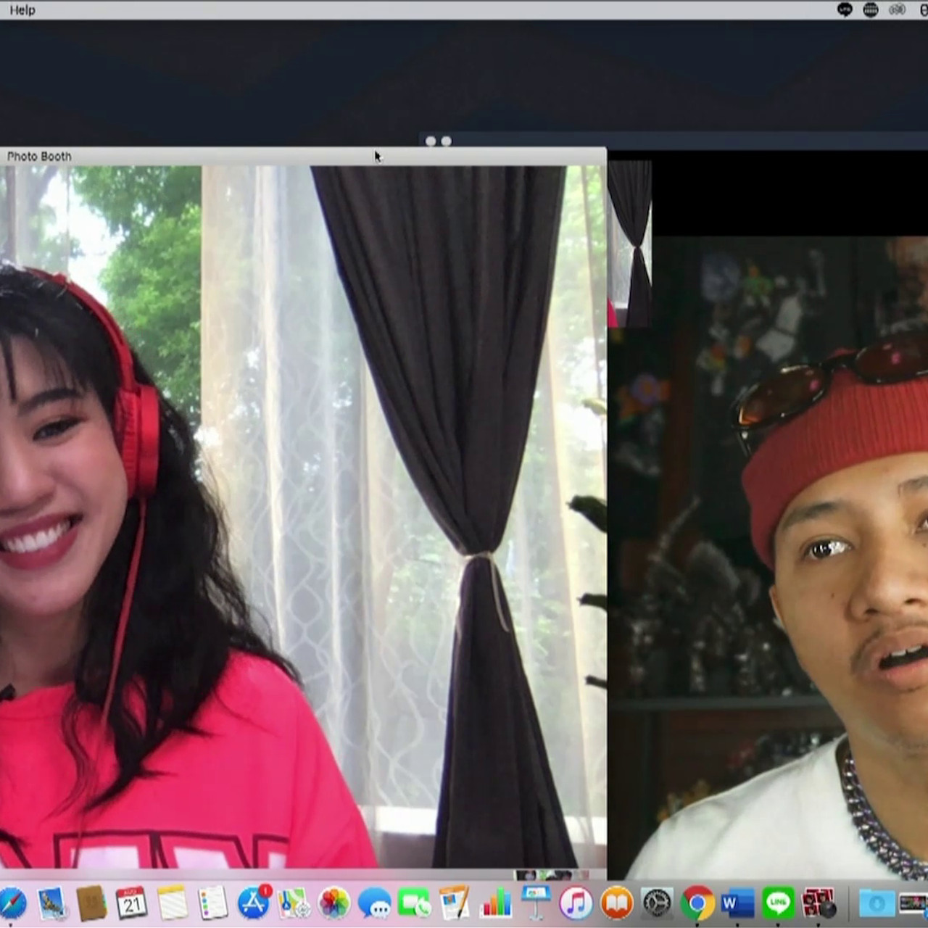Image resolution: width=928 pixels, height=928 pixels.
Task: Open the Downloads folder in the dock
Action: pyautogui.click(x=876, y=903)
